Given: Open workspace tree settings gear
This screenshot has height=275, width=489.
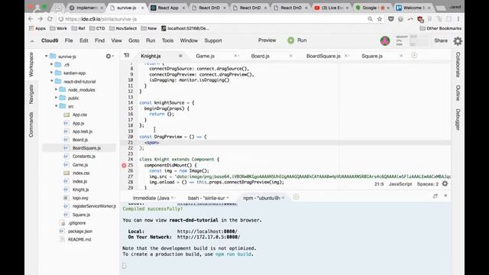Looking at the screenshot, I should 108,56.
